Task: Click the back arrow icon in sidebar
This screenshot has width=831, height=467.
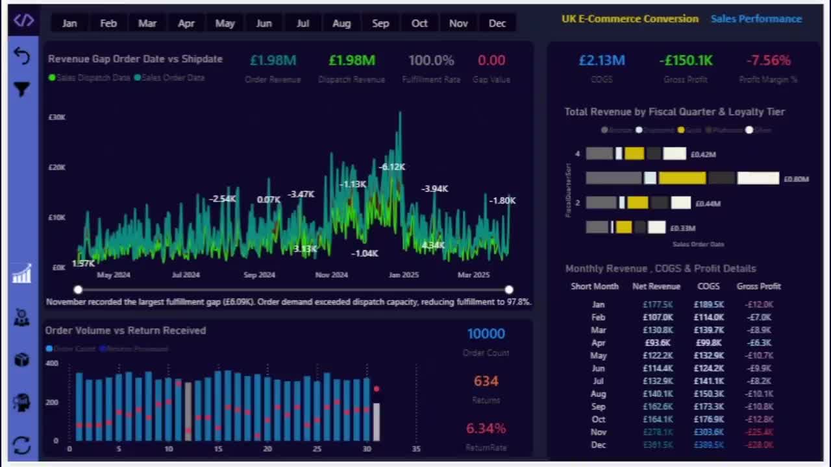Action: pyautogui.click(x=21, y=56)
